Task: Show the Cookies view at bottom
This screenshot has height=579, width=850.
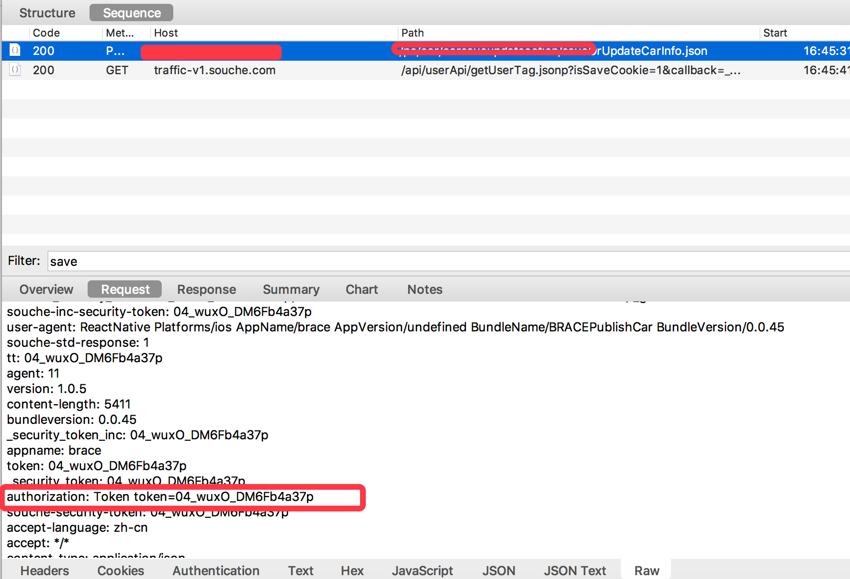Action: pyautogui.click(x=121, y=571)
